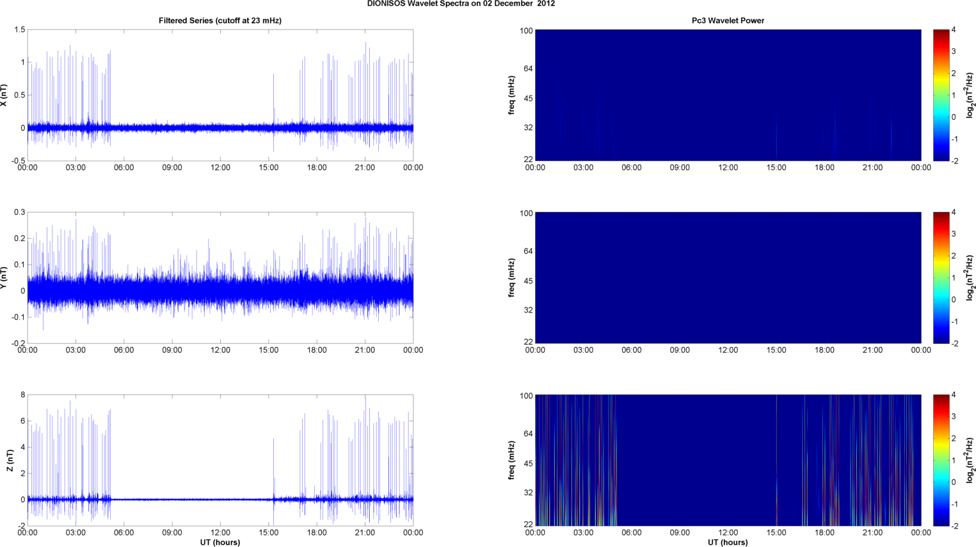Click the Y (nT) filtered time series plot

(220, 277)
